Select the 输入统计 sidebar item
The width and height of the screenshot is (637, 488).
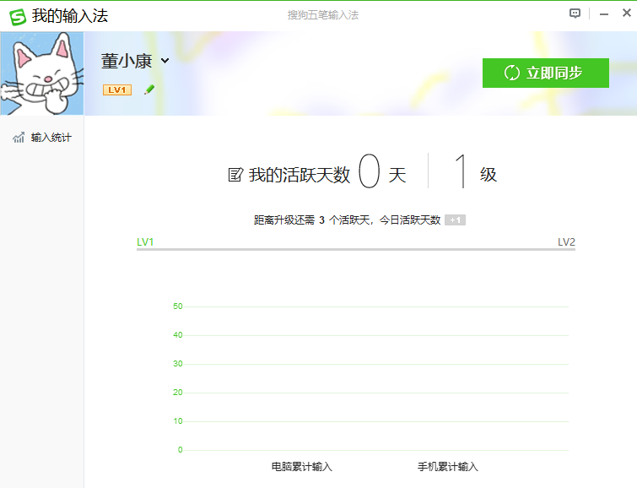coord(51,138)
